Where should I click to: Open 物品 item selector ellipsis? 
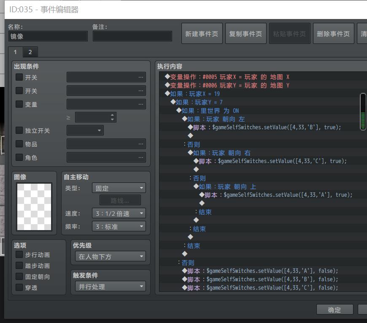[140, 144]
